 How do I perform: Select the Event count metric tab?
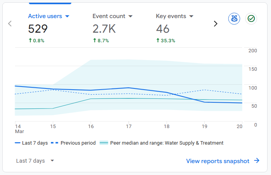pyautogui.click(x=109, y=16)
